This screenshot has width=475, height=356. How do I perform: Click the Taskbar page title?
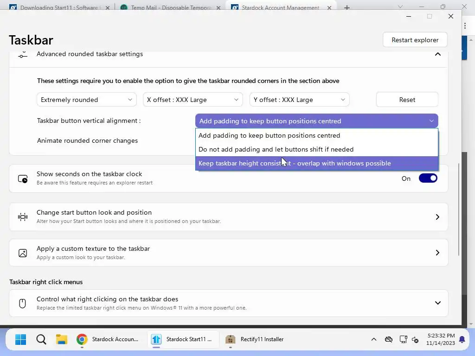31,40
